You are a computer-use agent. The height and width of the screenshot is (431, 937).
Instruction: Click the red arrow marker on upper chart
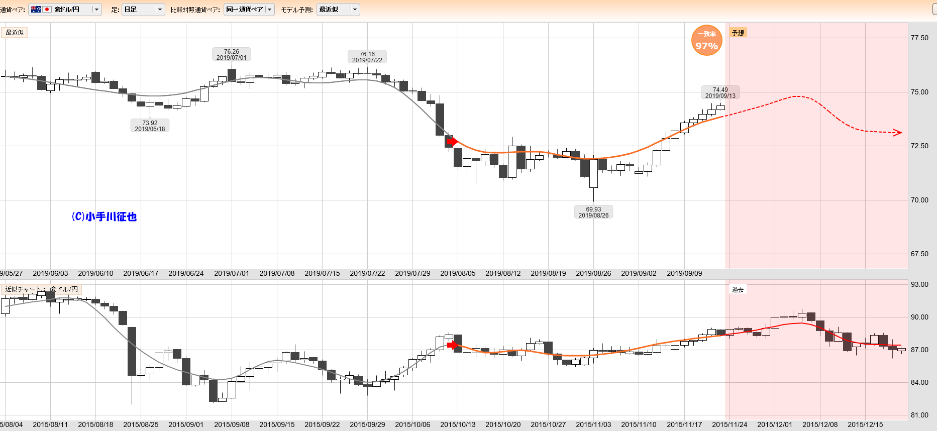coord(452,142)
